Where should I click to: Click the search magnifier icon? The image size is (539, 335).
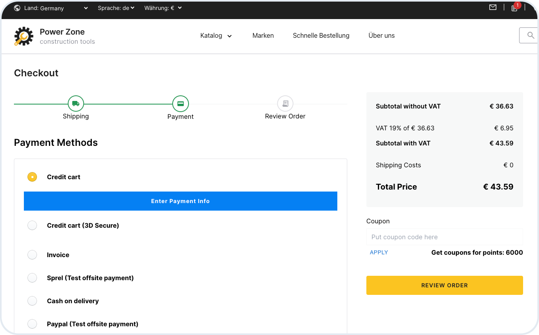point(530,35)
